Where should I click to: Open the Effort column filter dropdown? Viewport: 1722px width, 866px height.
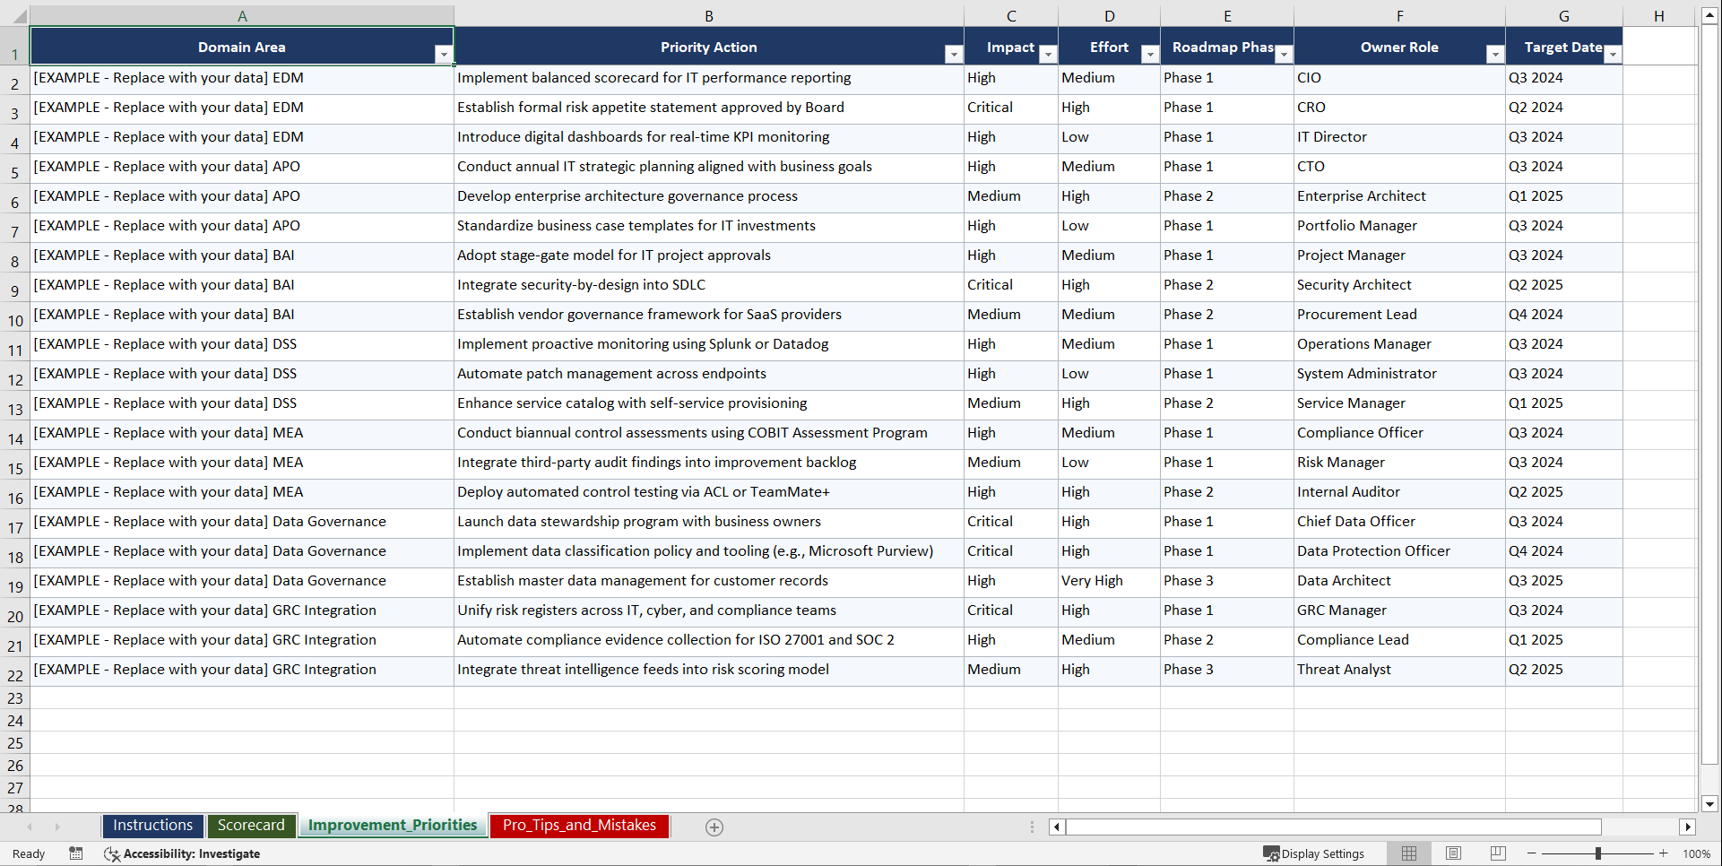[x=1150, y=54]
